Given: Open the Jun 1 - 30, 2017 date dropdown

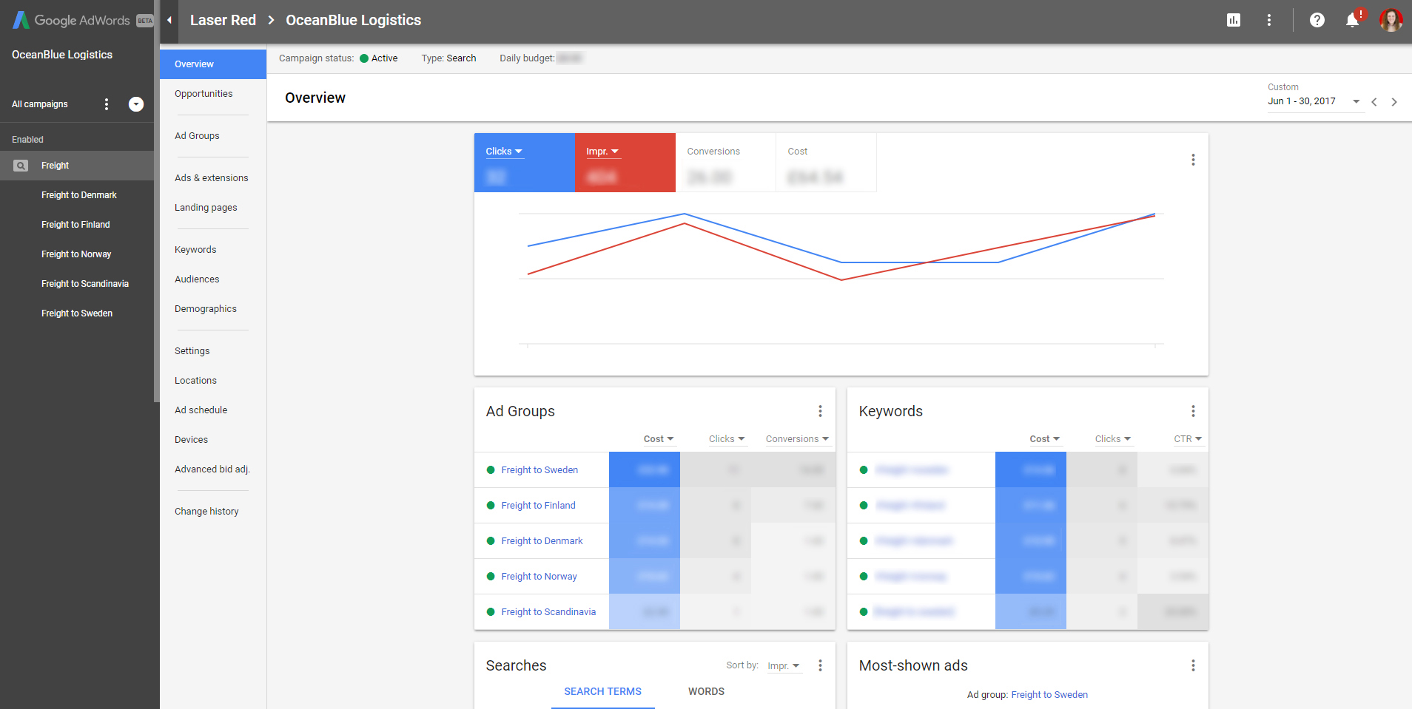Looking at the screenshot, I should (1314, 101).
